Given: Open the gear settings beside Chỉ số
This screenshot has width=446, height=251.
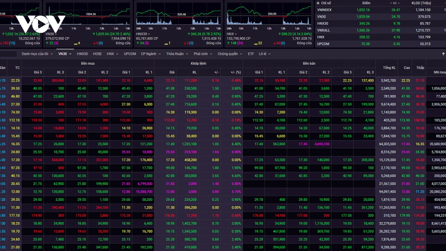Looking at the screenshot, I should (318, 3).
